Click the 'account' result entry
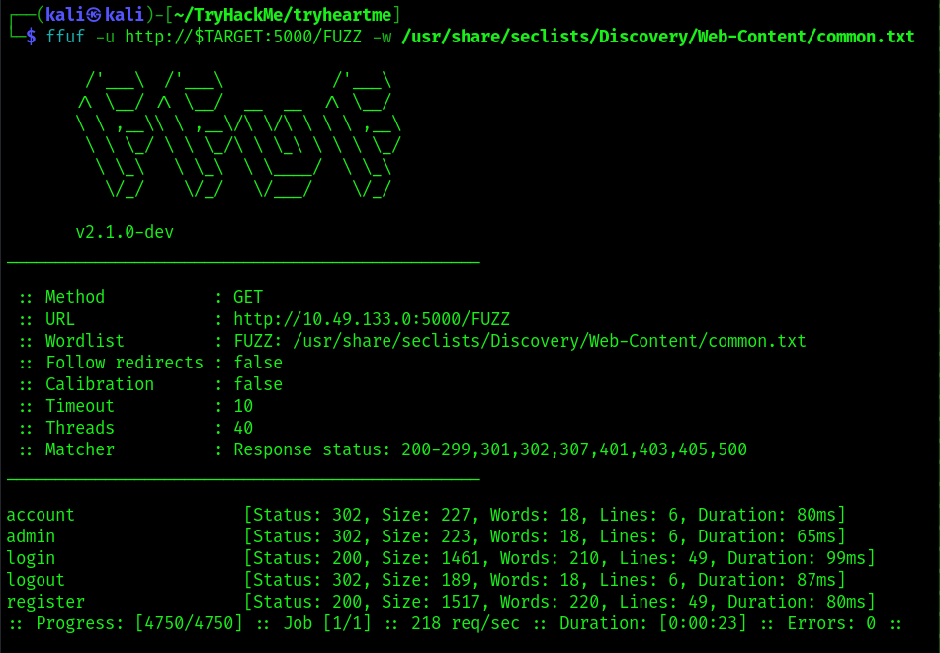The height and width of the screenshot is (653, 940). pos(41,515)
